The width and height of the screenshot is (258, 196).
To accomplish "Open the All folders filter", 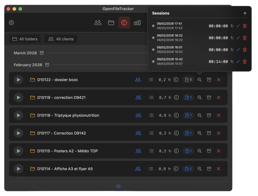I will point(25,39).
